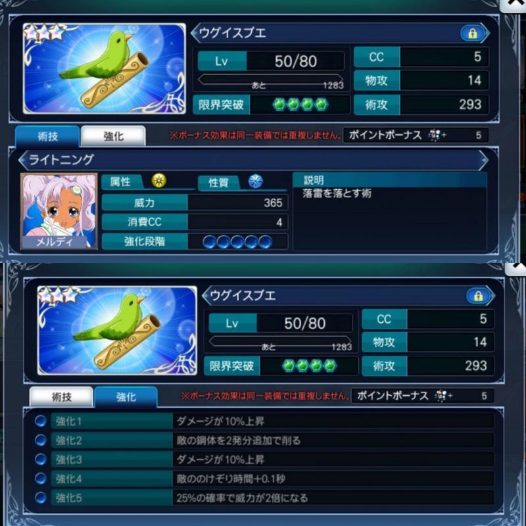Select the blue orb next to 強化1
526x526 pixels.
[41, 421]
